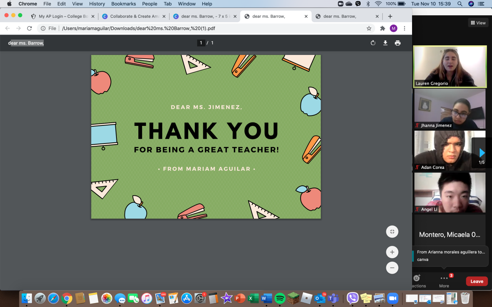
Task: Zoom out of the PDF
Action: point(392,267)
